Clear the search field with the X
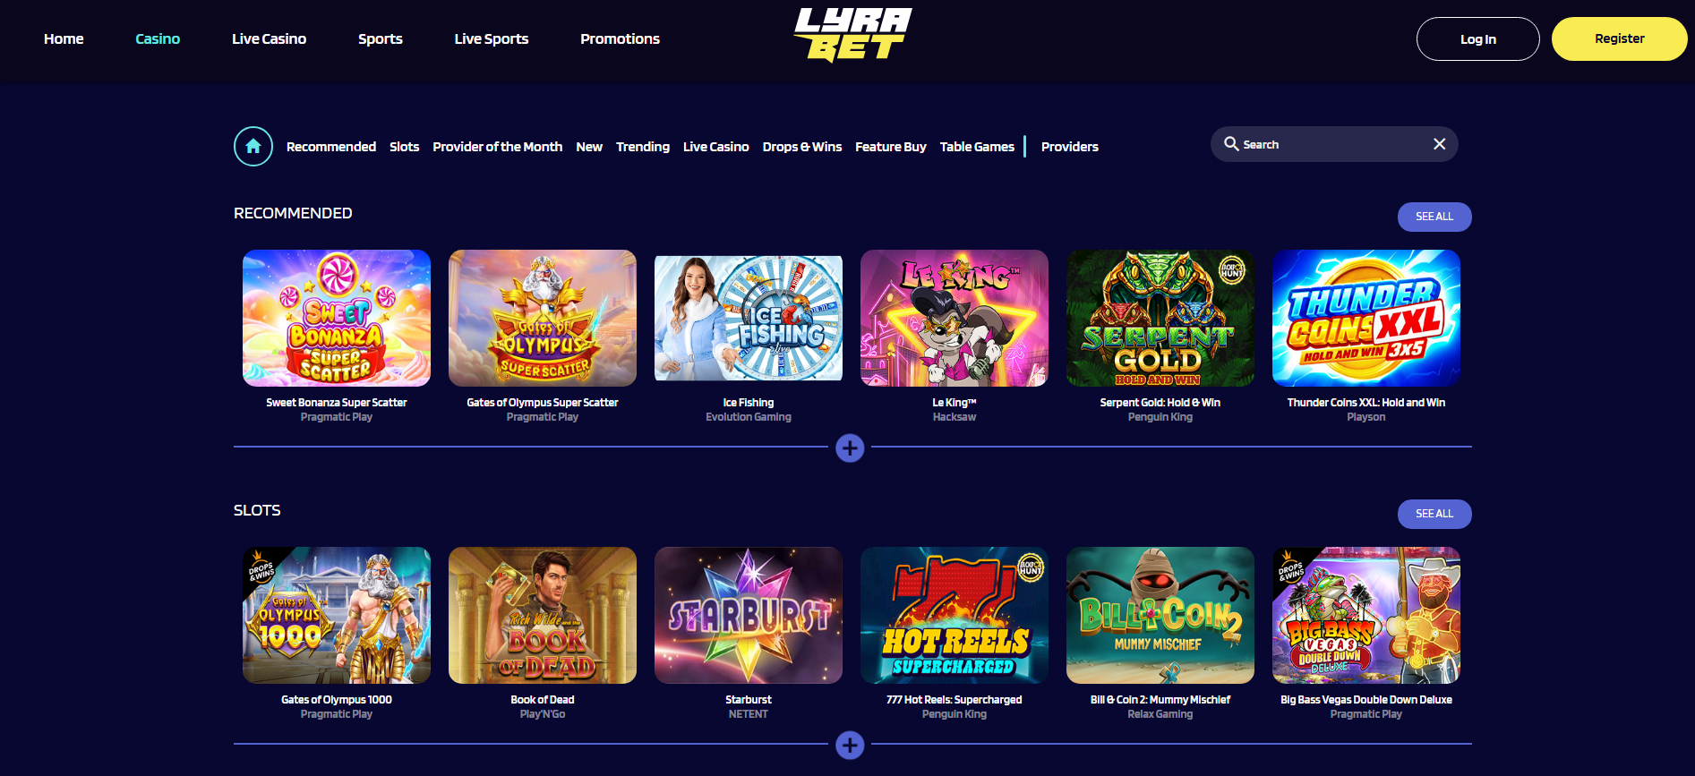The image size is (1695, 776). [1439, 144]
